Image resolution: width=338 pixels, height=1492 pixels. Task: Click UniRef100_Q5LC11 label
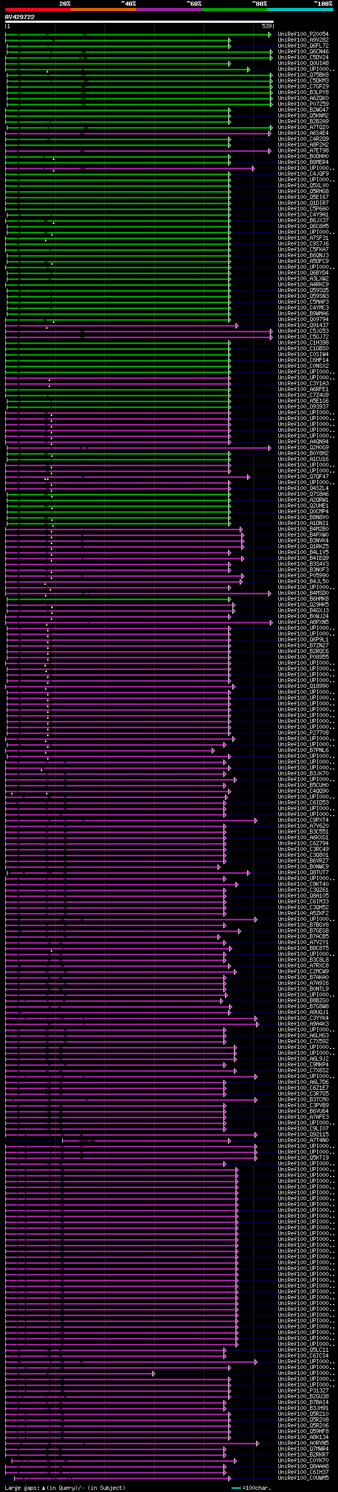[303, 1349]
